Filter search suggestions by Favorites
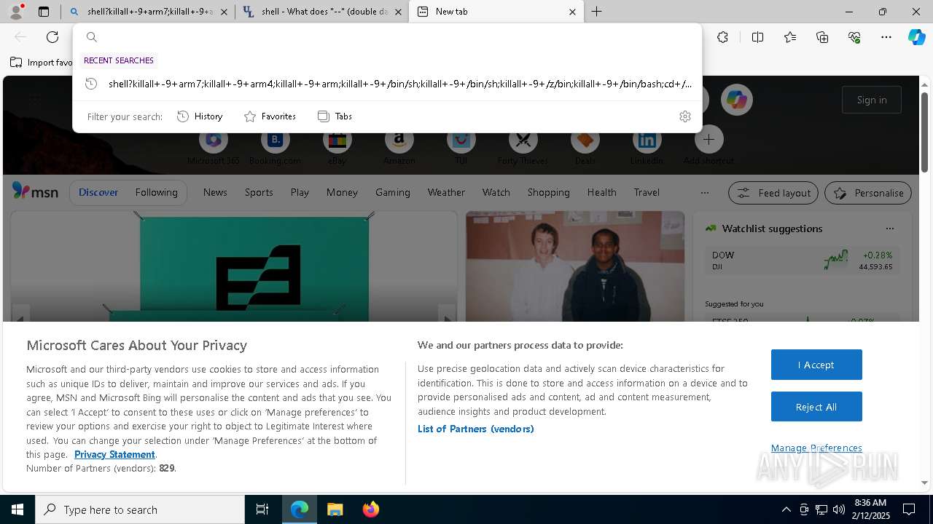 tap(270, 116)
